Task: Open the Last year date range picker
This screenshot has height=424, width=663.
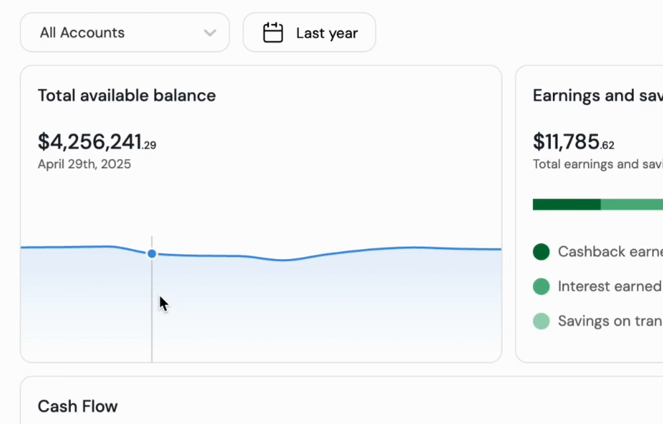Action: tap(310, 32)
